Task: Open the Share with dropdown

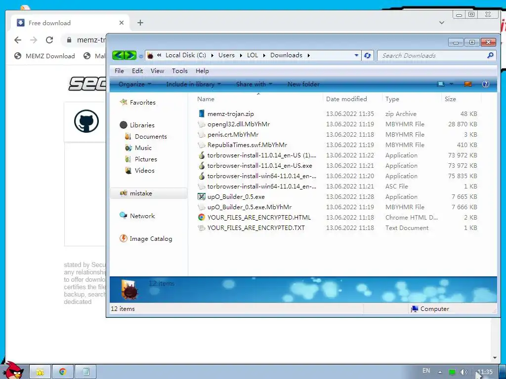Action: point(254,84)
